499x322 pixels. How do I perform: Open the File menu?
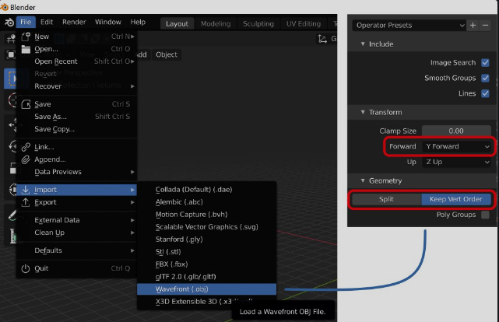point(26,22)
